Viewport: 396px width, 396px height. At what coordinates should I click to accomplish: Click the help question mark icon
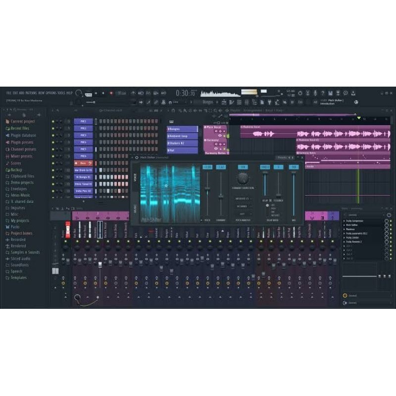(x=323, y=93)
